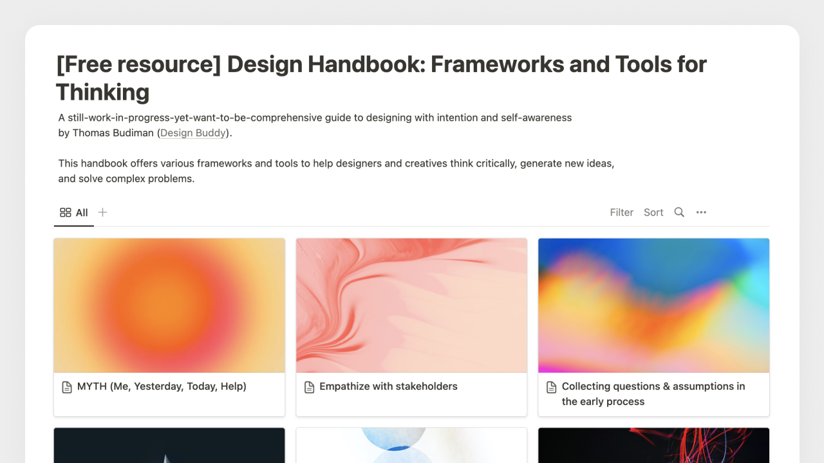Viewport: 824px width, 463px height.
Task: Open the orange gradient MYTH card cover
Action: 169,305
